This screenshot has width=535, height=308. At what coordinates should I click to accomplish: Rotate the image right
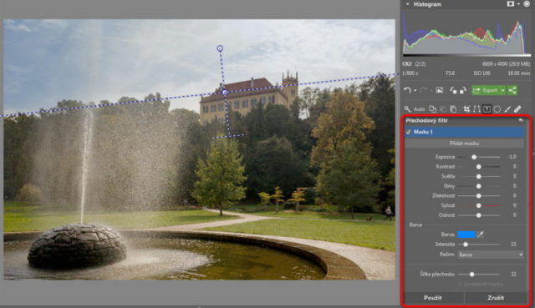(x=463, y=90)
